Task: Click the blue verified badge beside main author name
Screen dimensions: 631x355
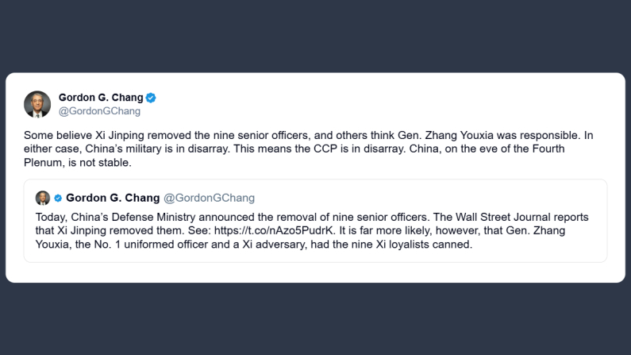Action: tap(151, 98)
